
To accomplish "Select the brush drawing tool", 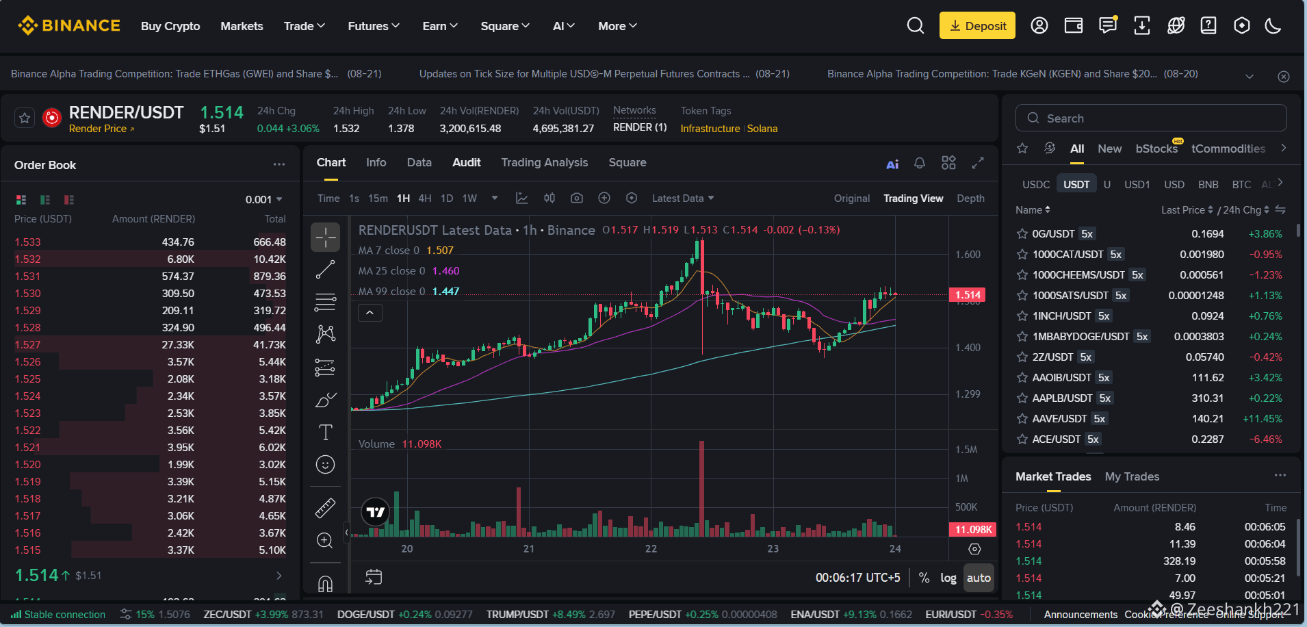I will (x=326, y=400).
